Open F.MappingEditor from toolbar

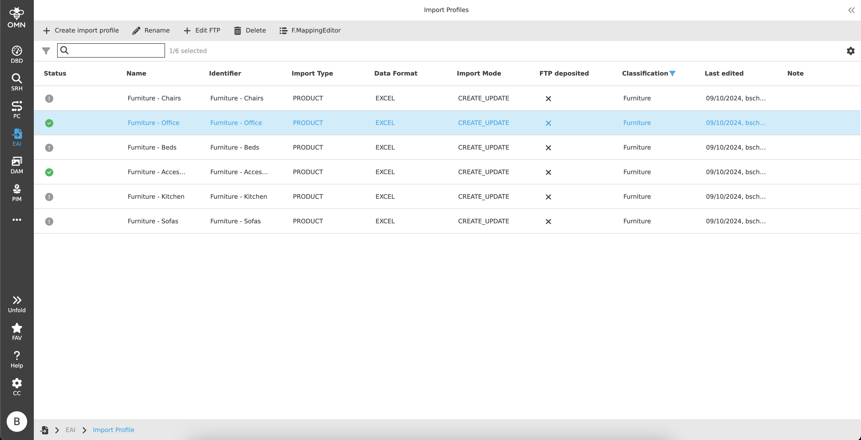click(310, 31)
